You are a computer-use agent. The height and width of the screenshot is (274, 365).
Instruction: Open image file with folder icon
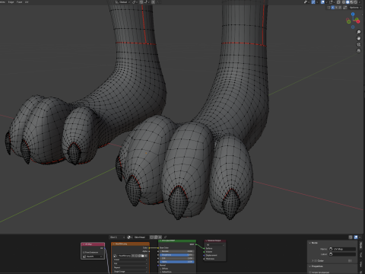coord(142,256)
